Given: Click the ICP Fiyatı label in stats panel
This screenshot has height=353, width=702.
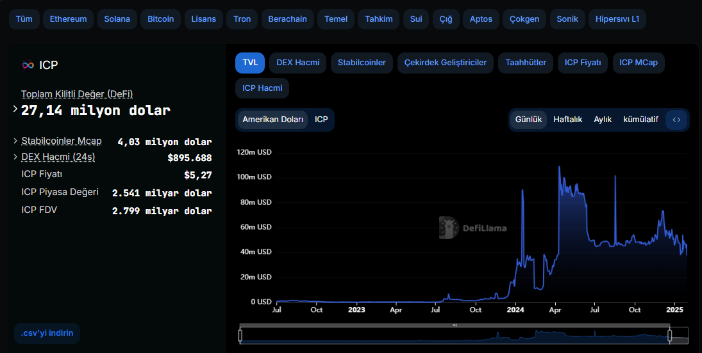Looking at the screenshot, I should pos(42,175).
